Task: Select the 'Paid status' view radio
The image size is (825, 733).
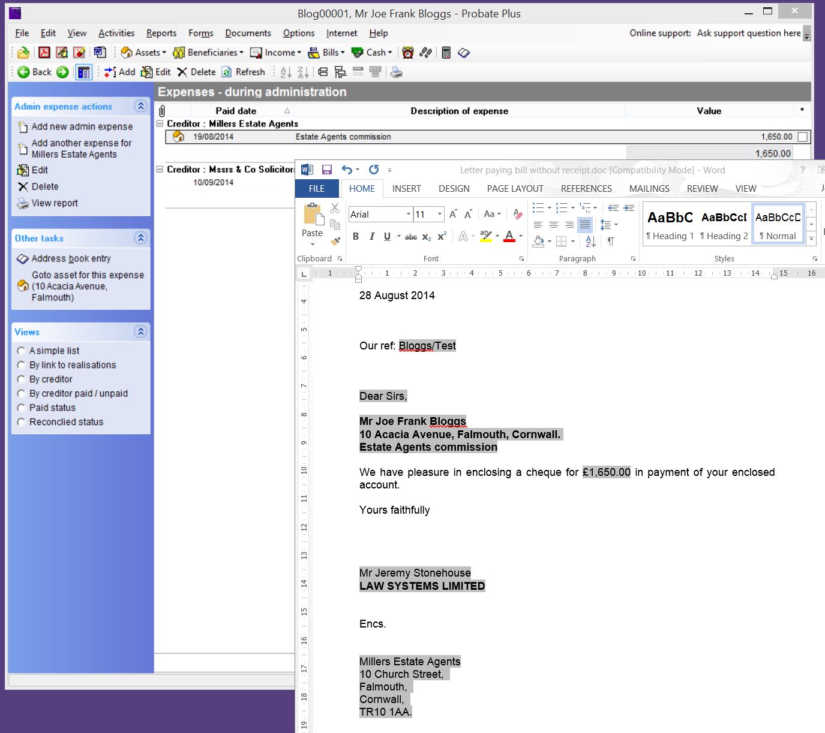Action: tap(21, 408)
